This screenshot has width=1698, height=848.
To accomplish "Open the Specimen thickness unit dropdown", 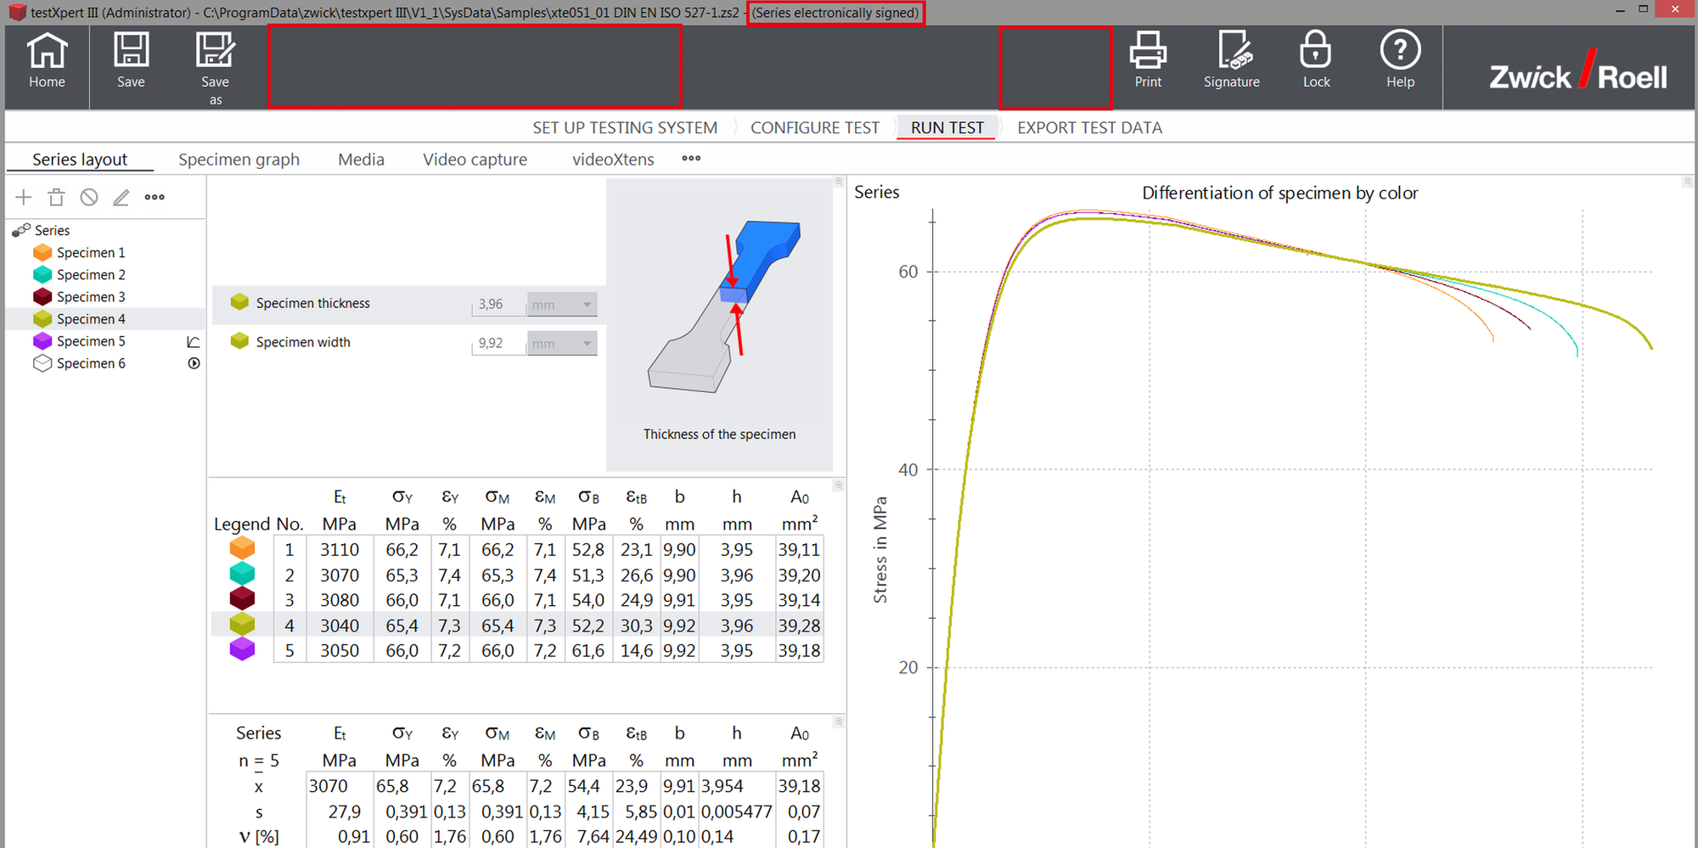I will pyautogui.click(x=562, y=305).
